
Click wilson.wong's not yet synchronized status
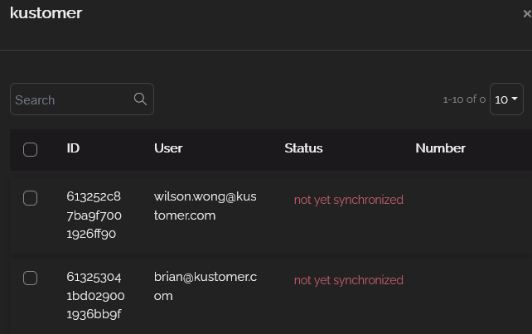pos(349,200)
